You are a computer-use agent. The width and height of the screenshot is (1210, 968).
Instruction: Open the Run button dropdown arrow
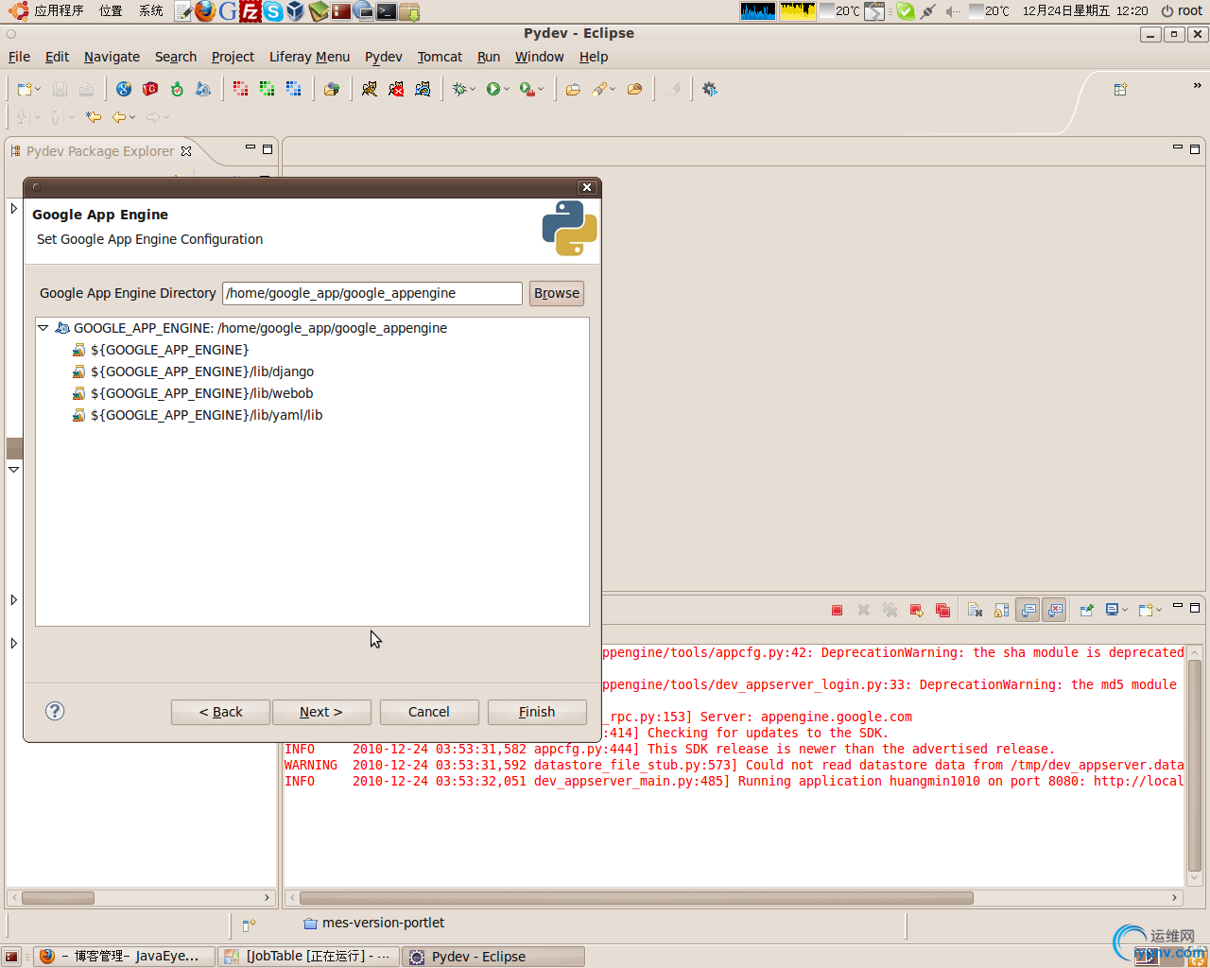click(507, 90)
